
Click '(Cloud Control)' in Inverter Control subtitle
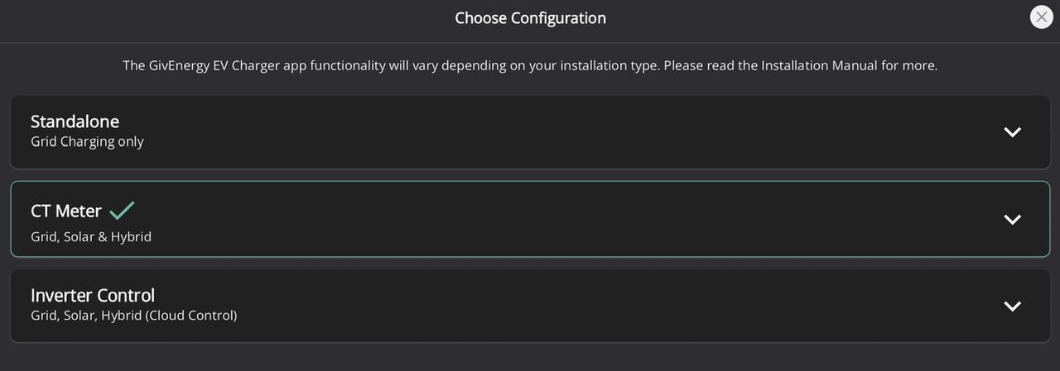pyautogui.click(x=191, y=315)
